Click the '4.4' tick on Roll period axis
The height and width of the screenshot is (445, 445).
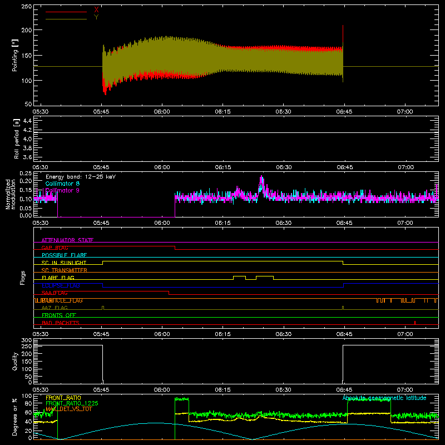click(27, 121)
